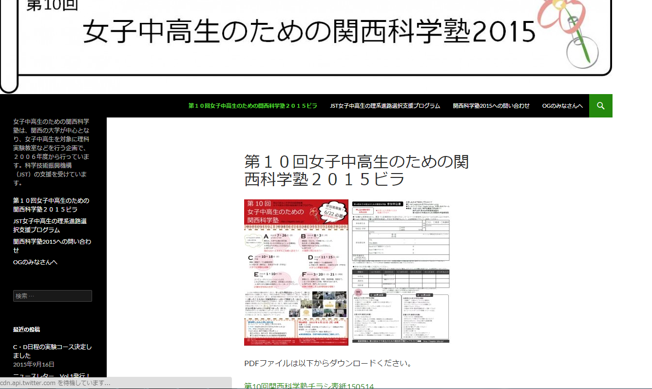Open PDF link 第10回関西科学塾チラシ表紙150514
The height and width of the screenshot is (389, 652).
pyautogui.click(x=309, y=386)
